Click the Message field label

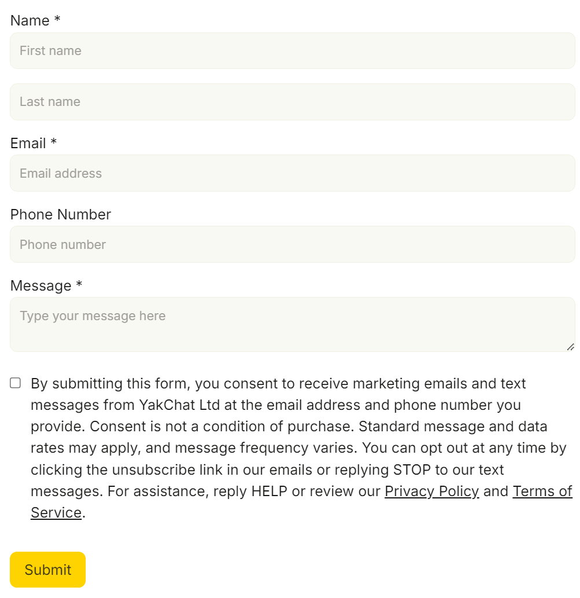click(x=41, y=285)
